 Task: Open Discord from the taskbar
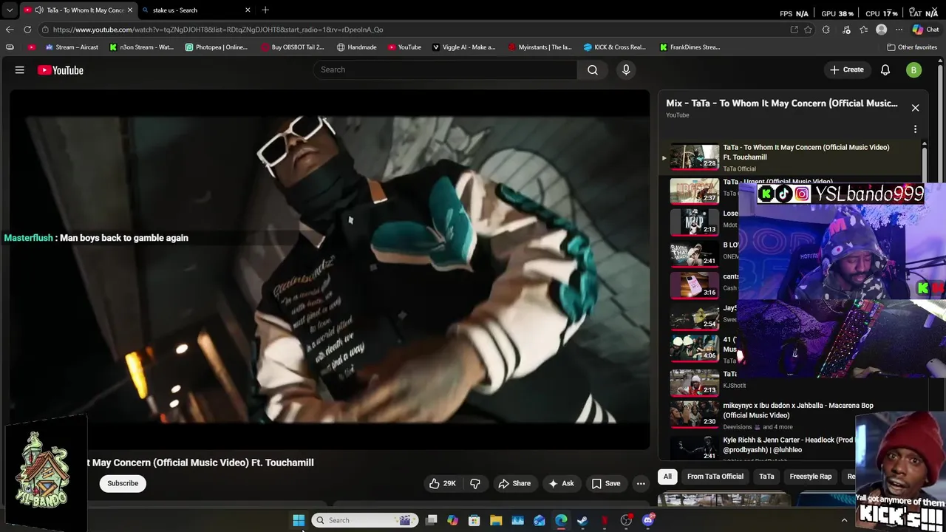click(x=648, y=520)
